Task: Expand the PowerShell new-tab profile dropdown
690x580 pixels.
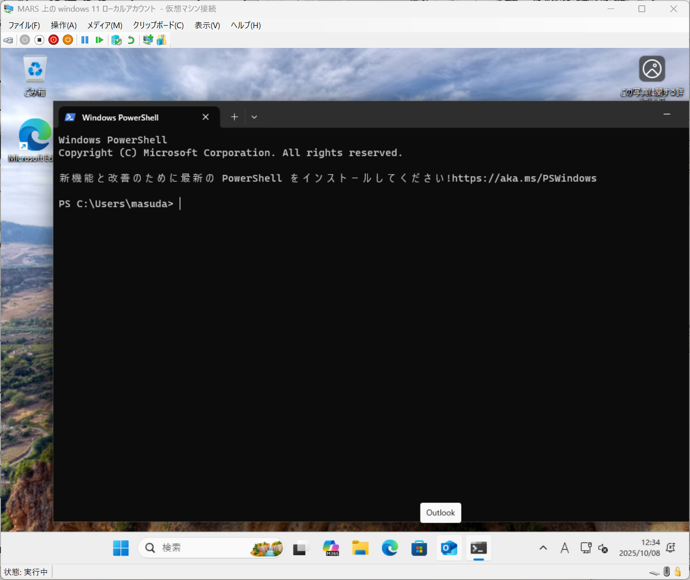Action: 254,117
